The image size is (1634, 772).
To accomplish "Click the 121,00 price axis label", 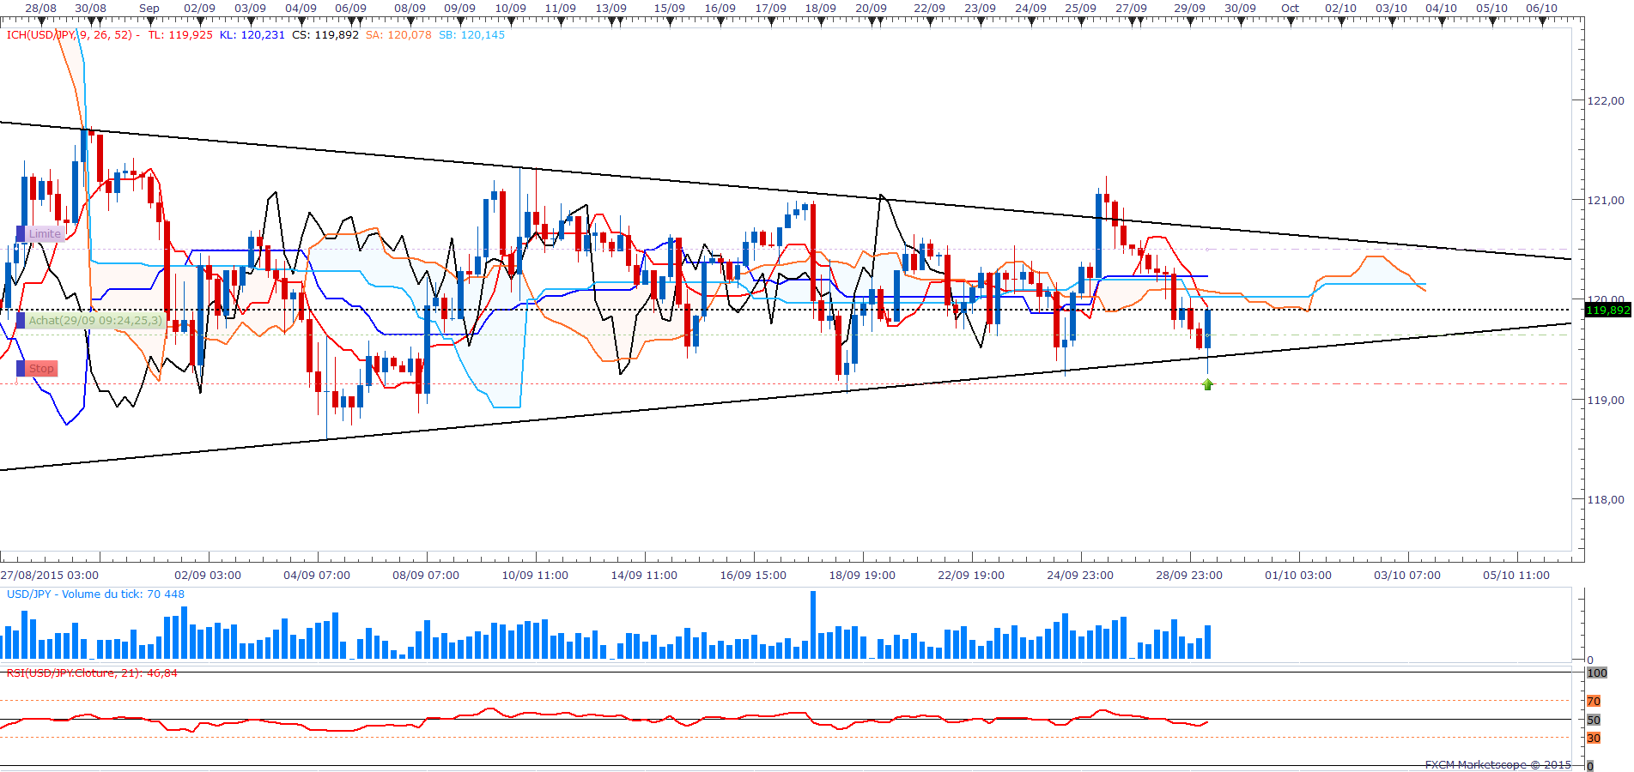I will coord(1606,201).
